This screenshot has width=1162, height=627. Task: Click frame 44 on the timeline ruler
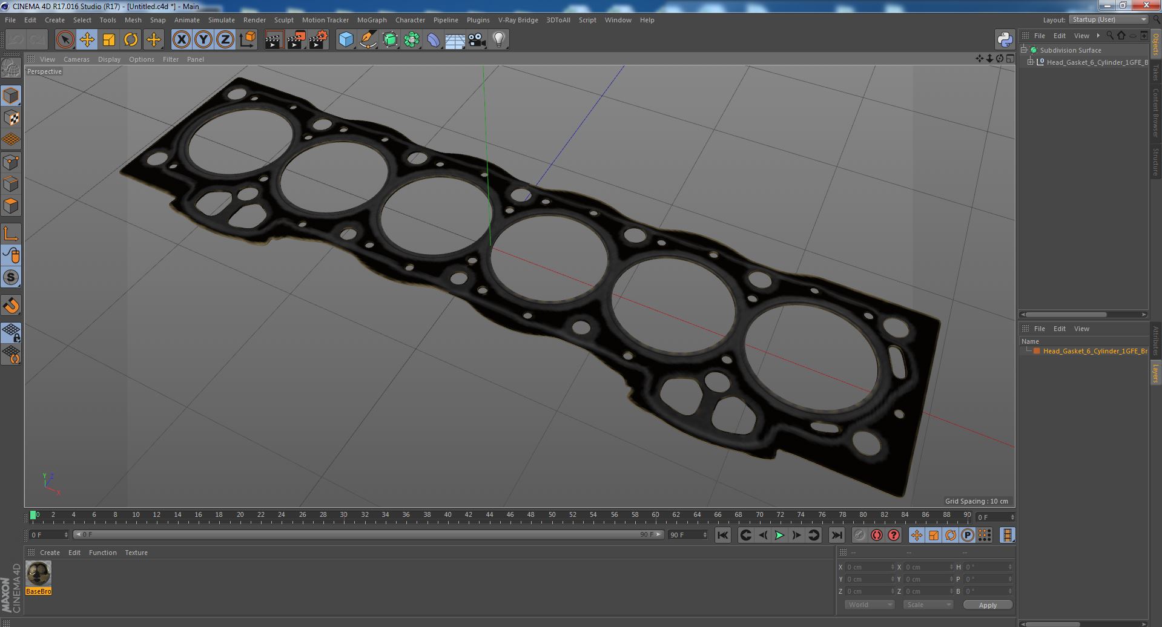coord(489,515)
